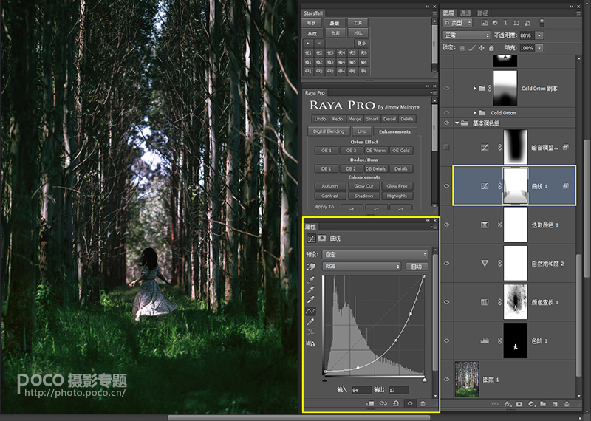Select the on-image targeted adjustment hand tool
Viewport: 591px width, 421px height.
click(311, 267)
